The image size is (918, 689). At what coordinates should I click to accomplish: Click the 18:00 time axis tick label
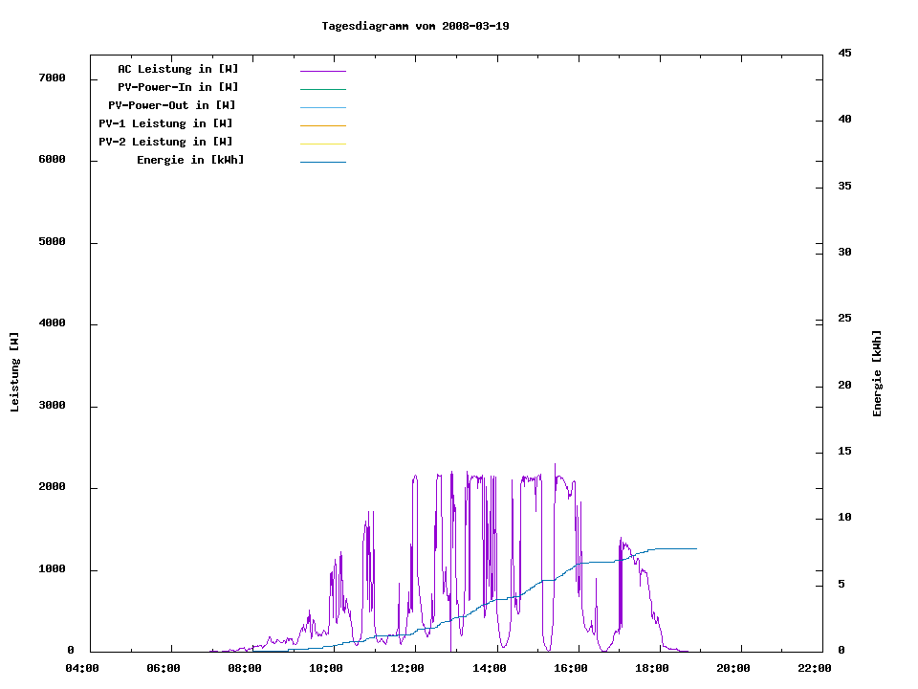(652, 668)
